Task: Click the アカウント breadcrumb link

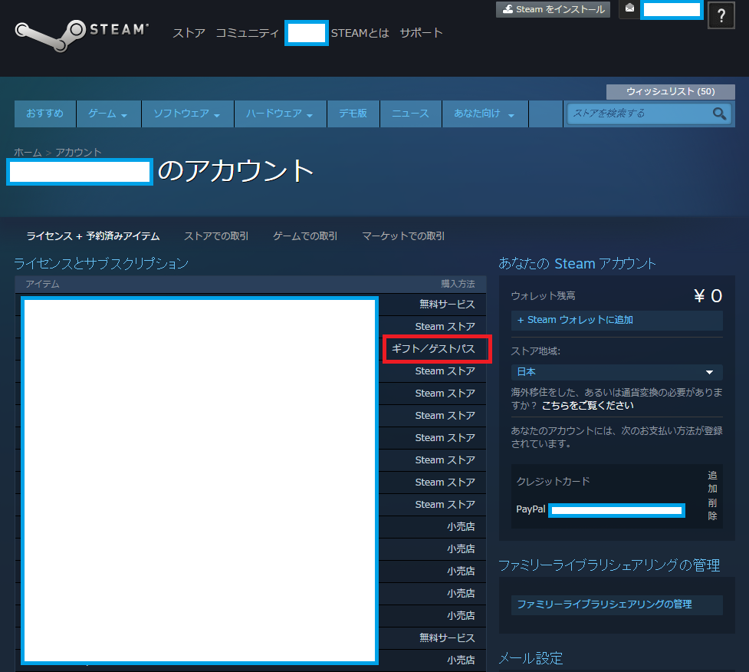Action: (x=78, y=152)
